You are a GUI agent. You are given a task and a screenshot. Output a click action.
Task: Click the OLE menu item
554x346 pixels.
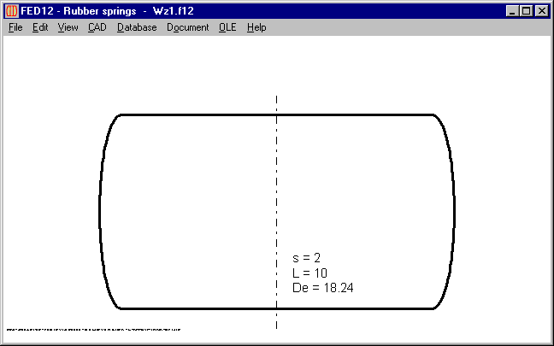(227, 27)
